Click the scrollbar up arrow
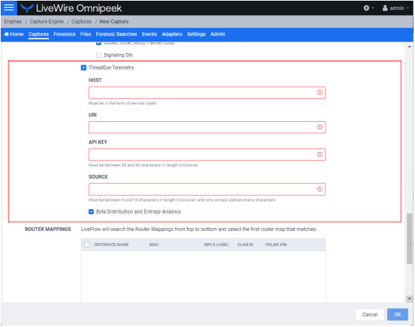415x327 pixels. pyautogui.click(x=410, y=47)
